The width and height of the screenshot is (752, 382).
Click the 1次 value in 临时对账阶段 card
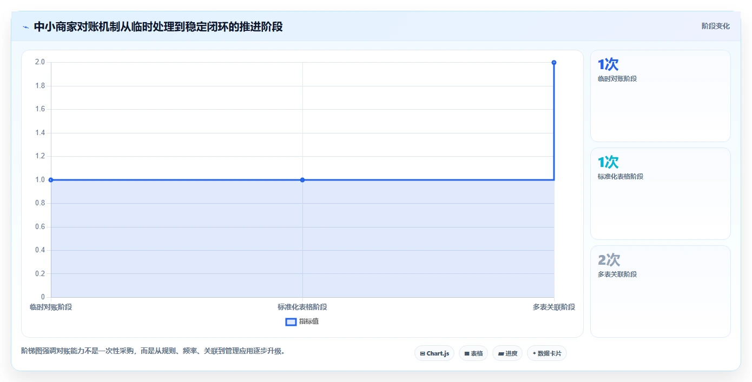(608, 65)
